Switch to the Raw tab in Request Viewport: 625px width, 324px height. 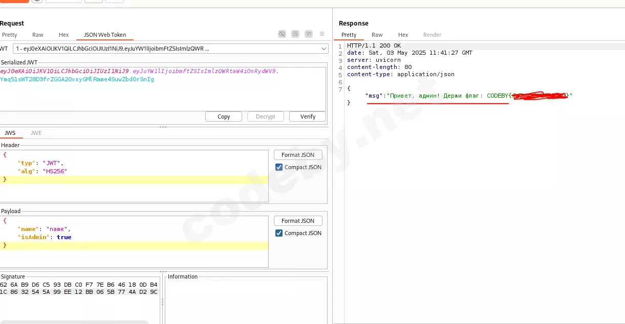pyautogui.click(x=38, y=35)
